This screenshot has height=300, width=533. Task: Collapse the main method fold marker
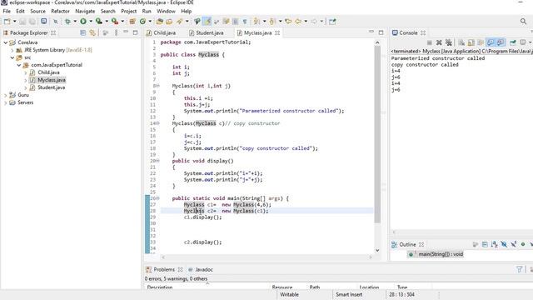158,198
